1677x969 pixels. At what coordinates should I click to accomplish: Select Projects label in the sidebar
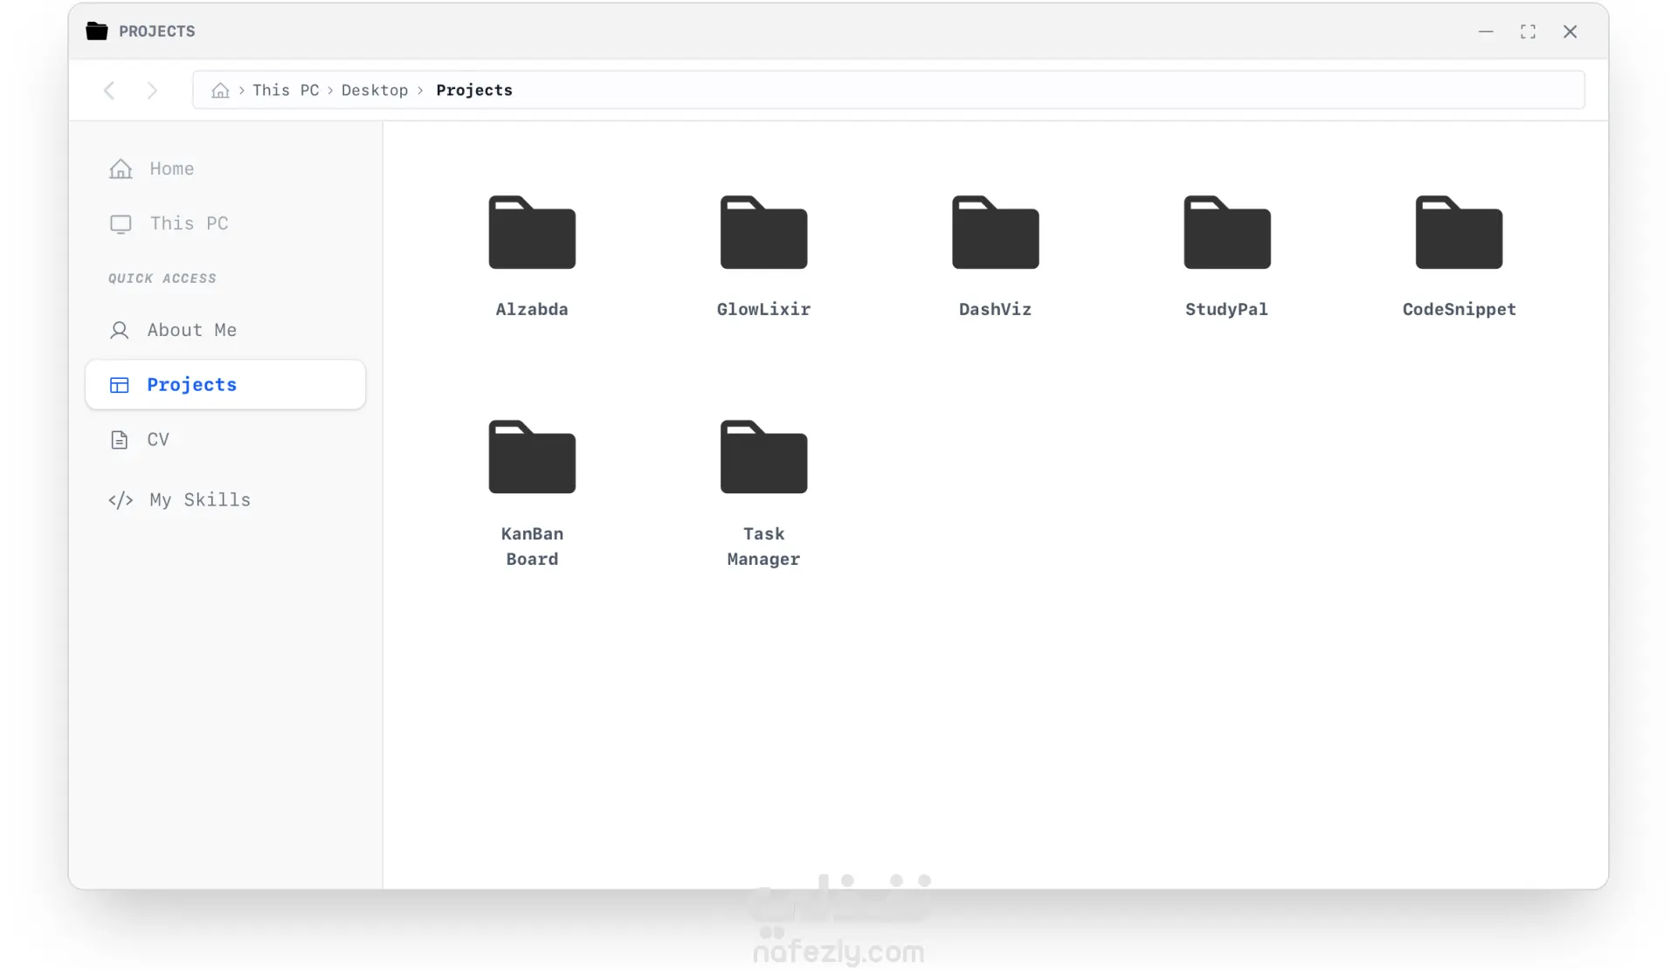pos(192,385)
